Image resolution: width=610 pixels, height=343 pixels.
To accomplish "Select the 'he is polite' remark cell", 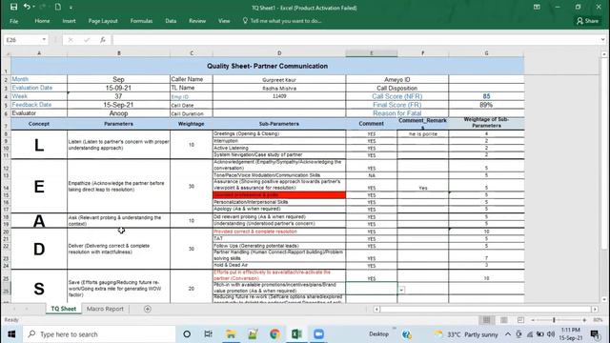I will tap(423, 133).
